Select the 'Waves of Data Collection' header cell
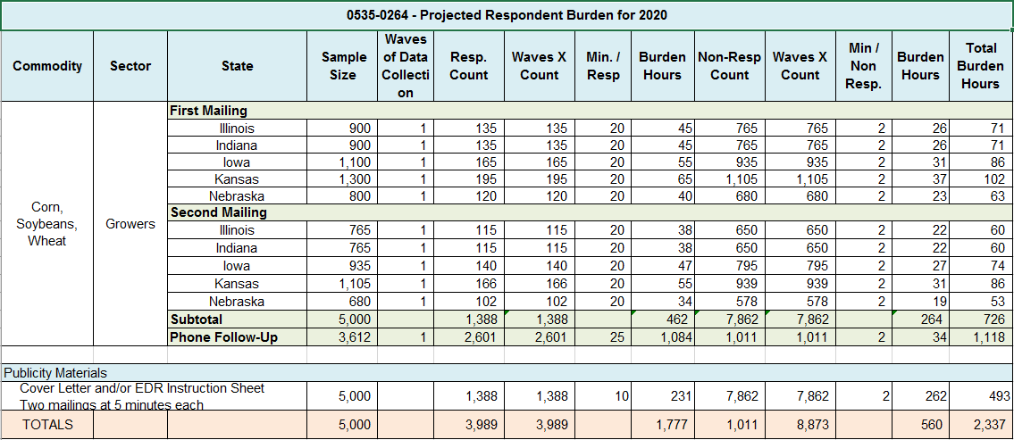Screen dimensions: 1014x440 (406, 66)
